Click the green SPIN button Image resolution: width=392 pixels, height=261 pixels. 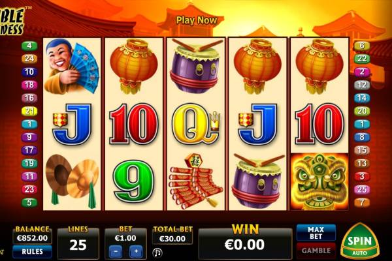[x=359, y=241]
